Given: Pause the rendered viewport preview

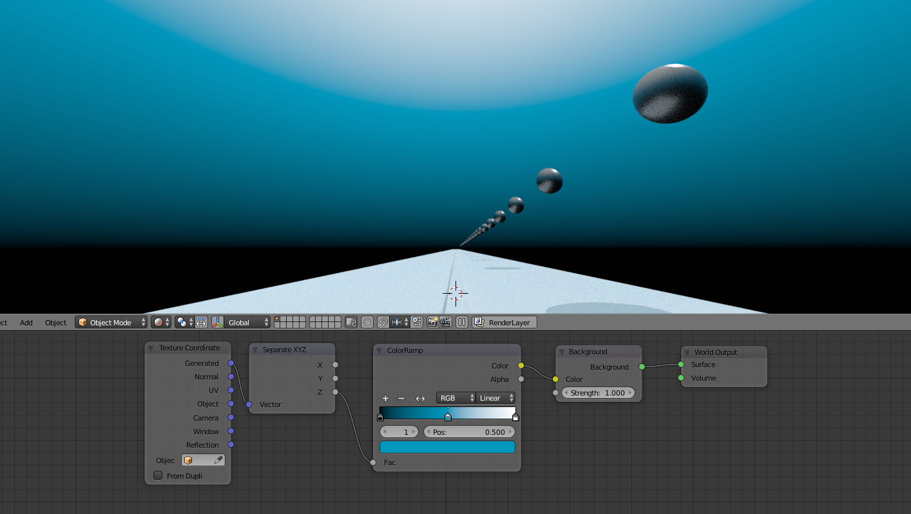Looking at the screenshot, I should 462,322.
